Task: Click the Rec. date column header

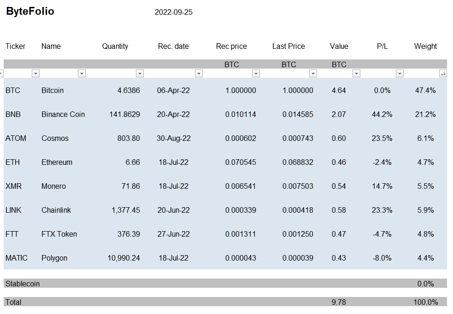Action: (173, 46)
